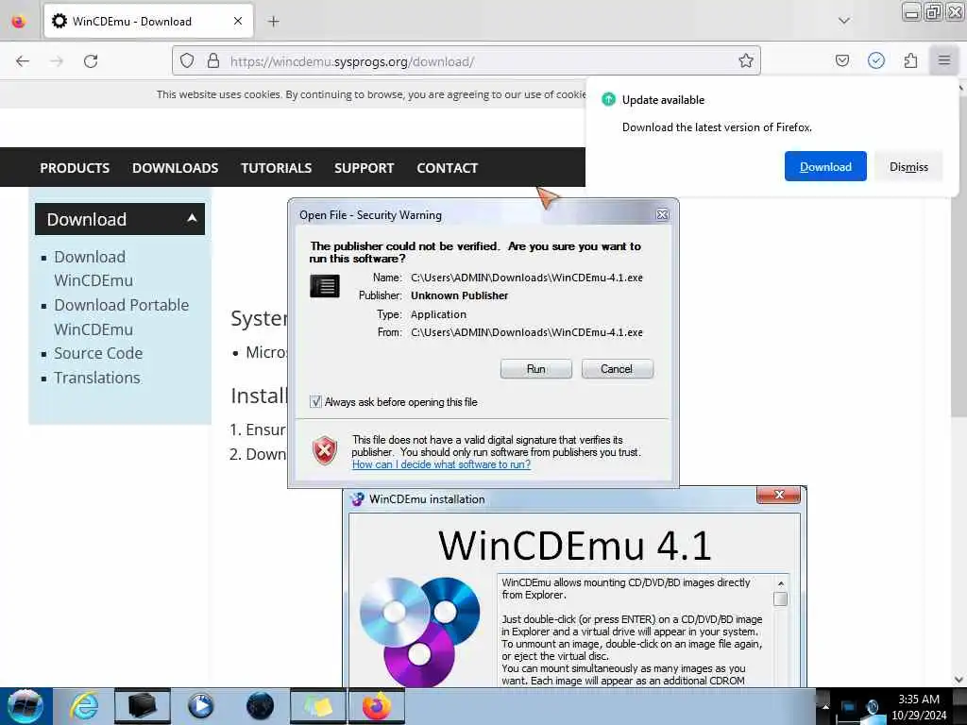
Task: Open the Source Code sidebar link
Action: tap(98, 353)
